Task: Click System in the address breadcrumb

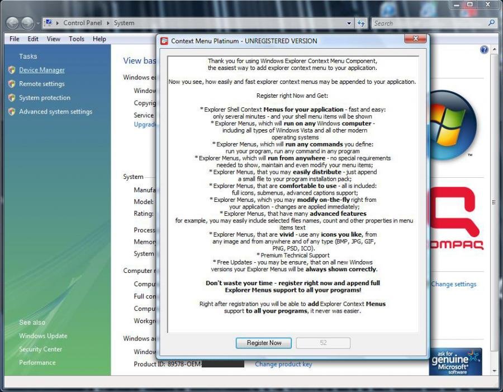Action: [124, 23]
